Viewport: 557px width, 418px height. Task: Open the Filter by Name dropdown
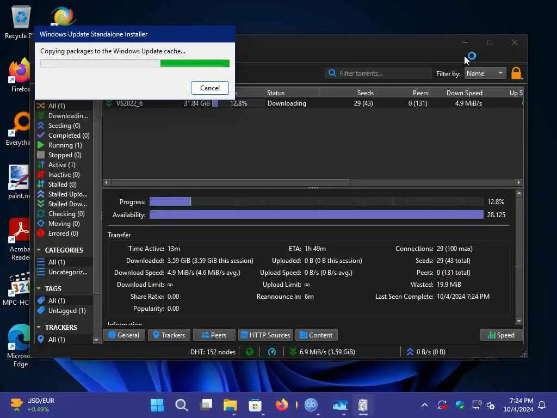pyautogui.click(x=485, y=73)
